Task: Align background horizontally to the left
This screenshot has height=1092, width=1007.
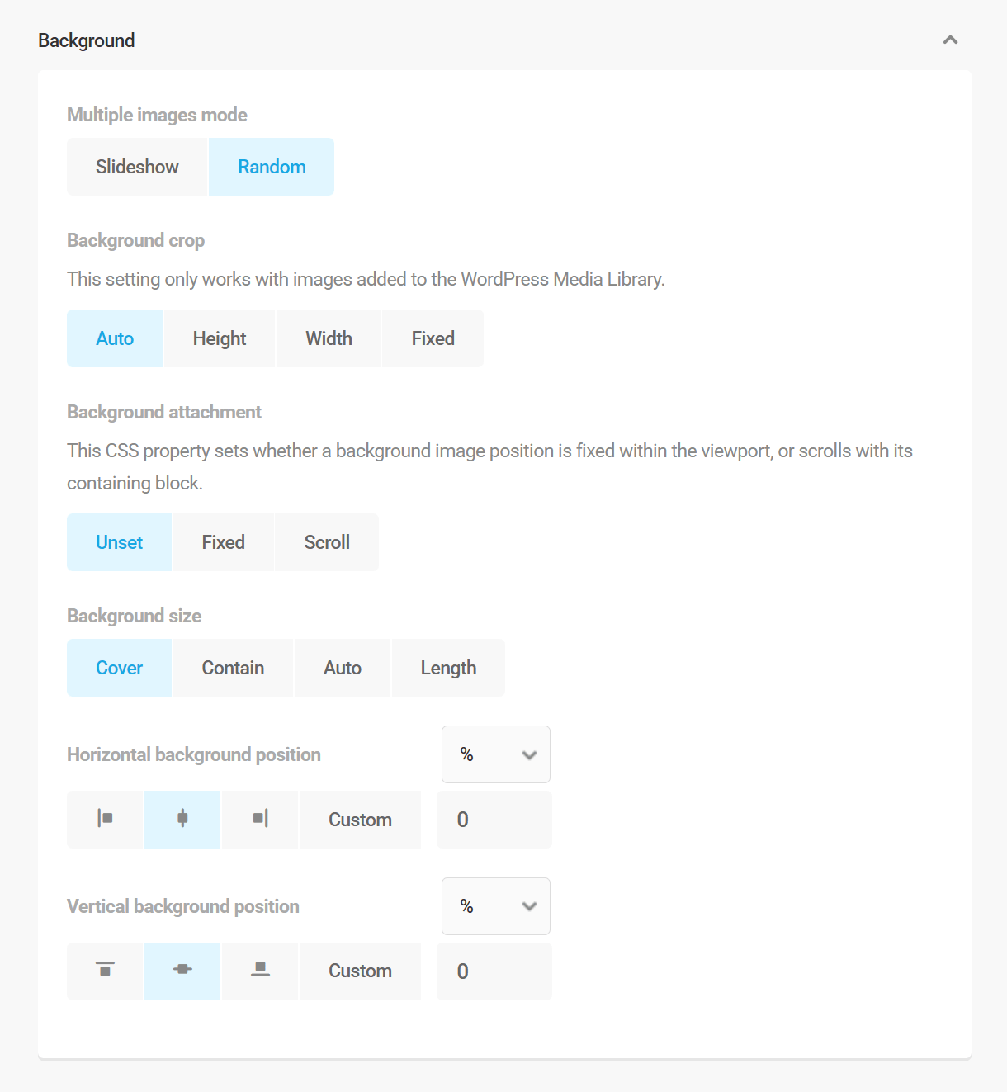Action: point(105,820)
